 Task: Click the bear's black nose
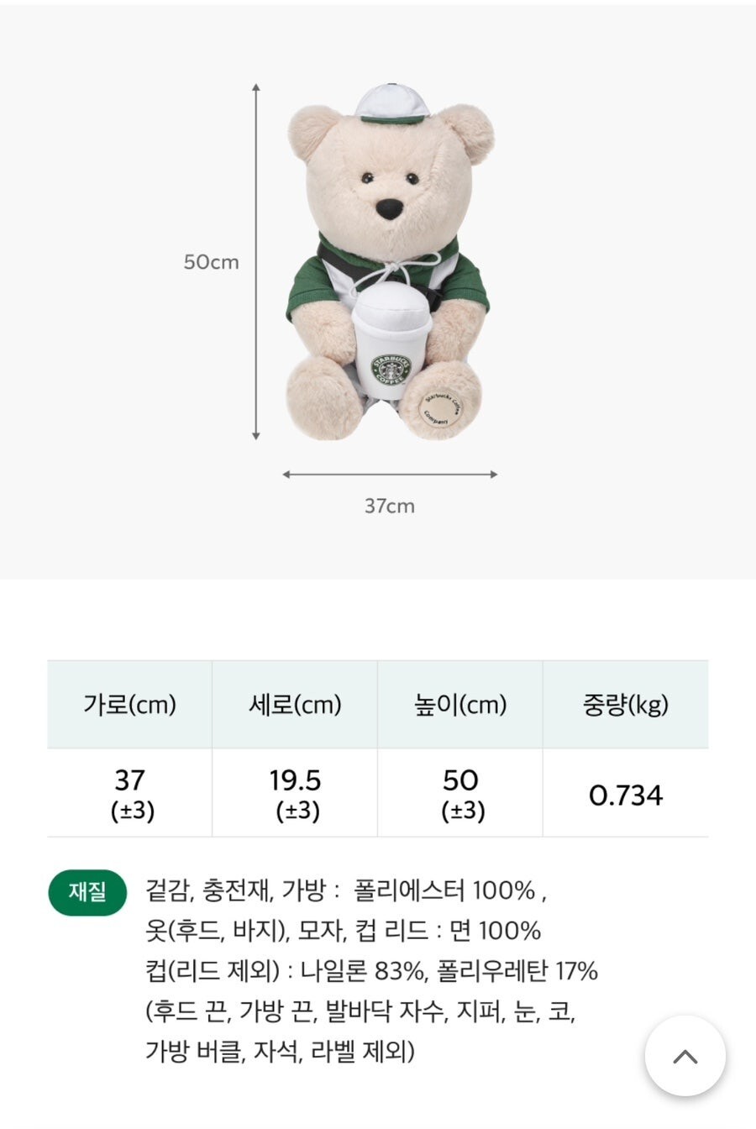[388, 207]
